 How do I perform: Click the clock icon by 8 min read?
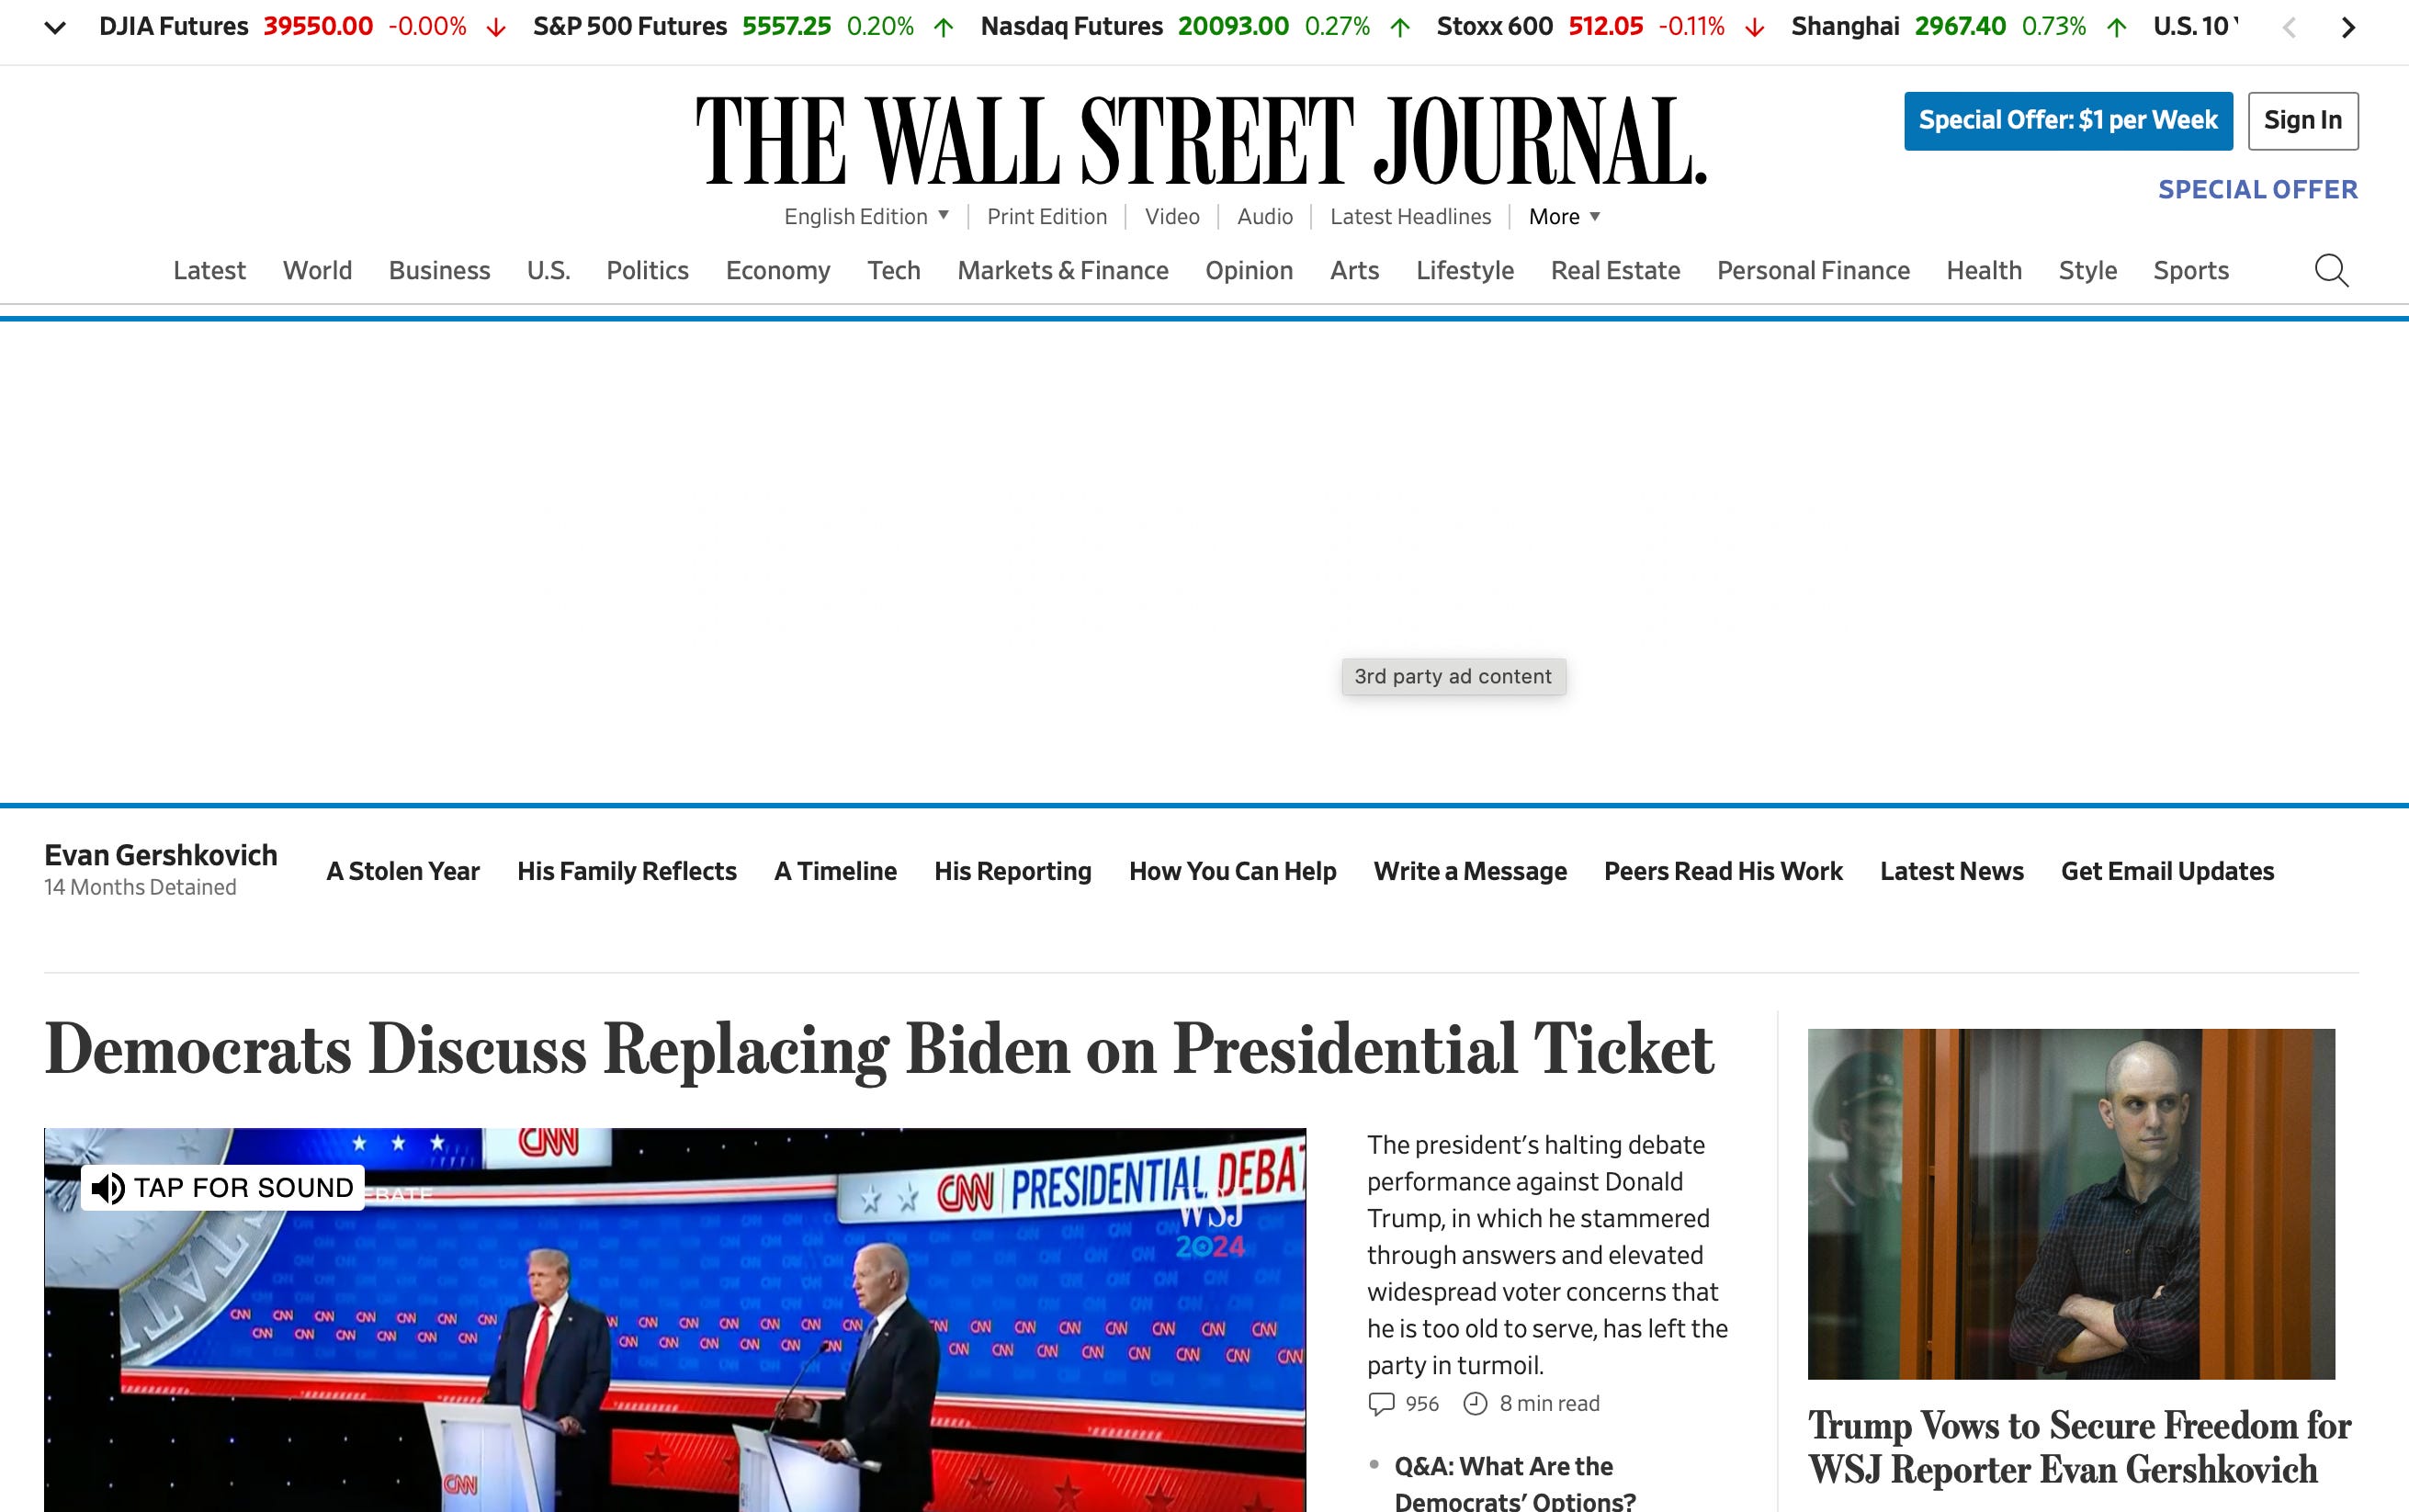1475,1404
